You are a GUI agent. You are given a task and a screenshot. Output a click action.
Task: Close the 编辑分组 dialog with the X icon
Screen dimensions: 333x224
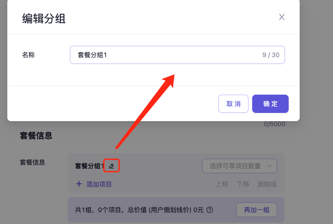(x=282, y=17)
